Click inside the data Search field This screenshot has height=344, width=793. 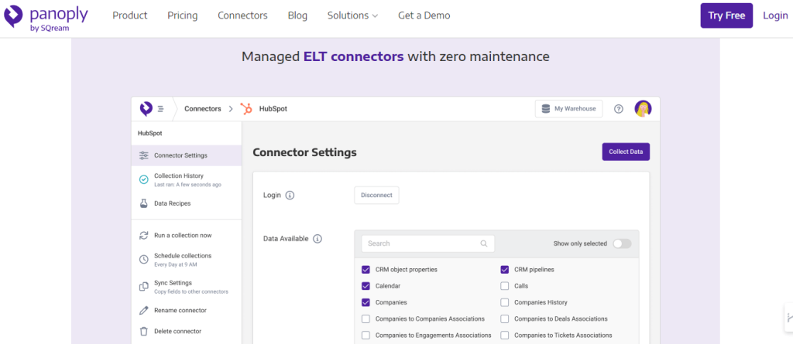pyautogui.click(x=427, y=244)
